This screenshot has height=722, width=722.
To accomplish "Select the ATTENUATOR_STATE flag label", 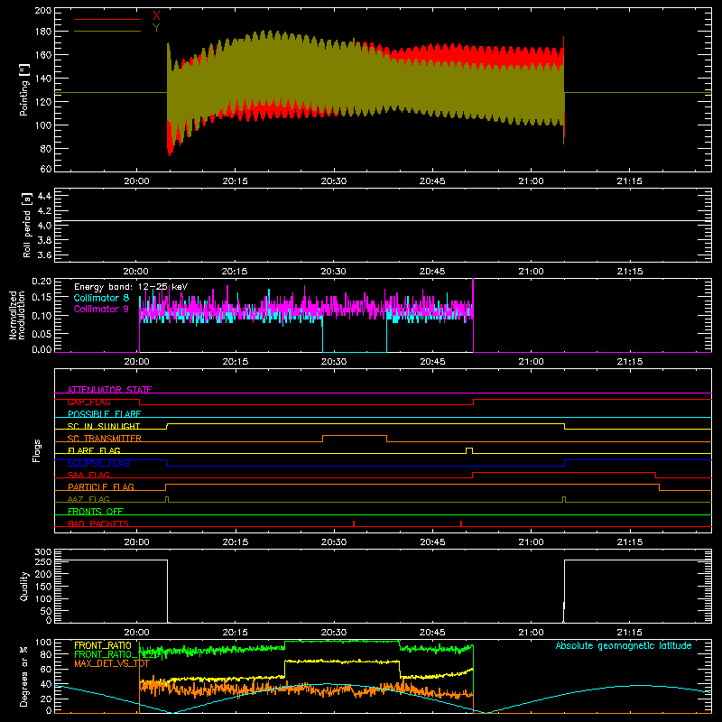I will point(109,390).
